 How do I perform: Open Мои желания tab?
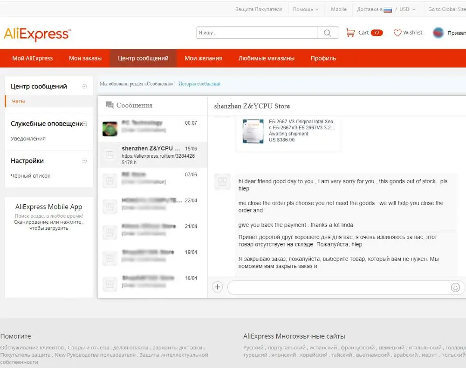[204, 58]
